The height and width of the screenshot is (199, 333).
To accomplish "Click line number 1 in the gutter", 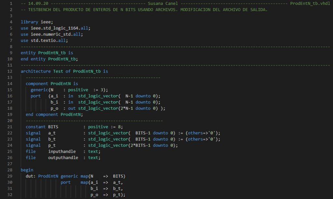I will coord(12,4).
